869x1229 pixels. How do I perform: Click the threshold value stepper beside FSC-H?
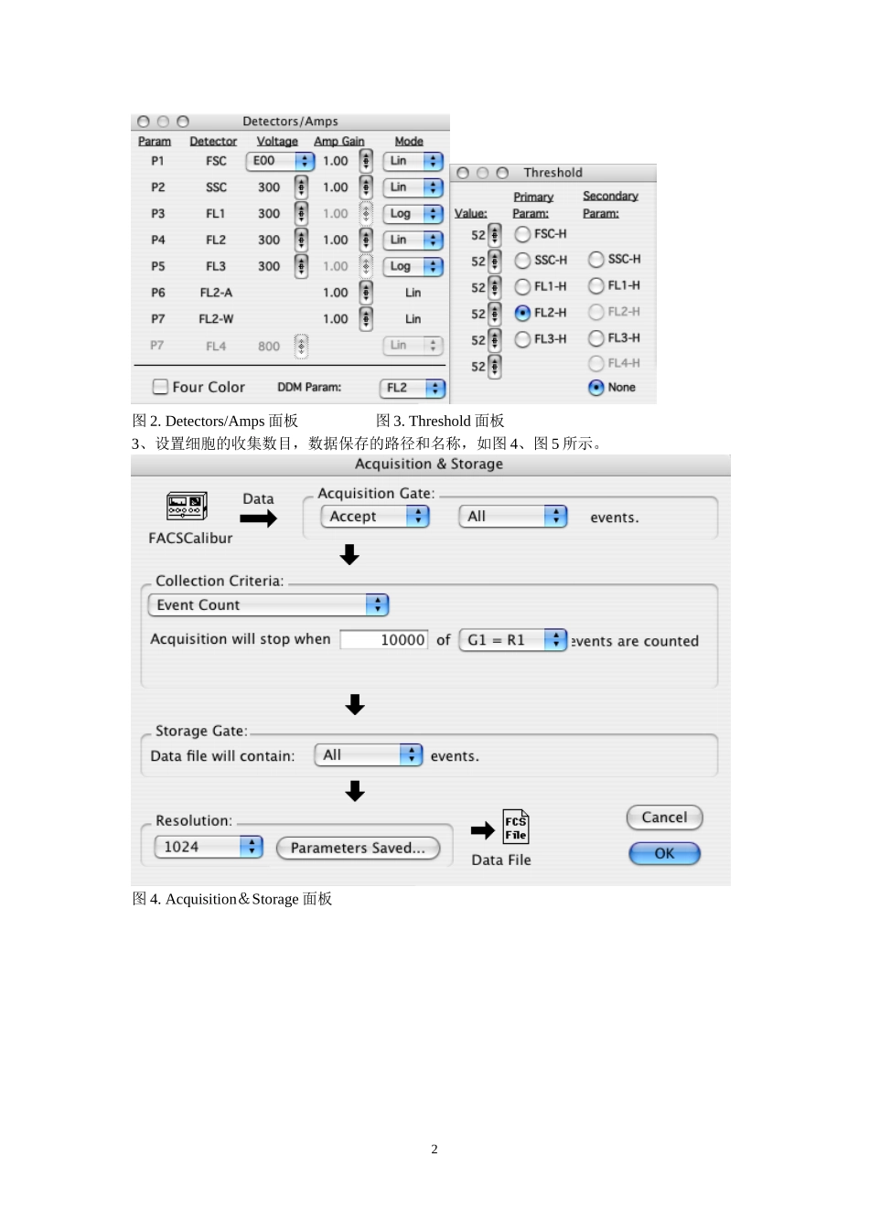tap(495, 235)
